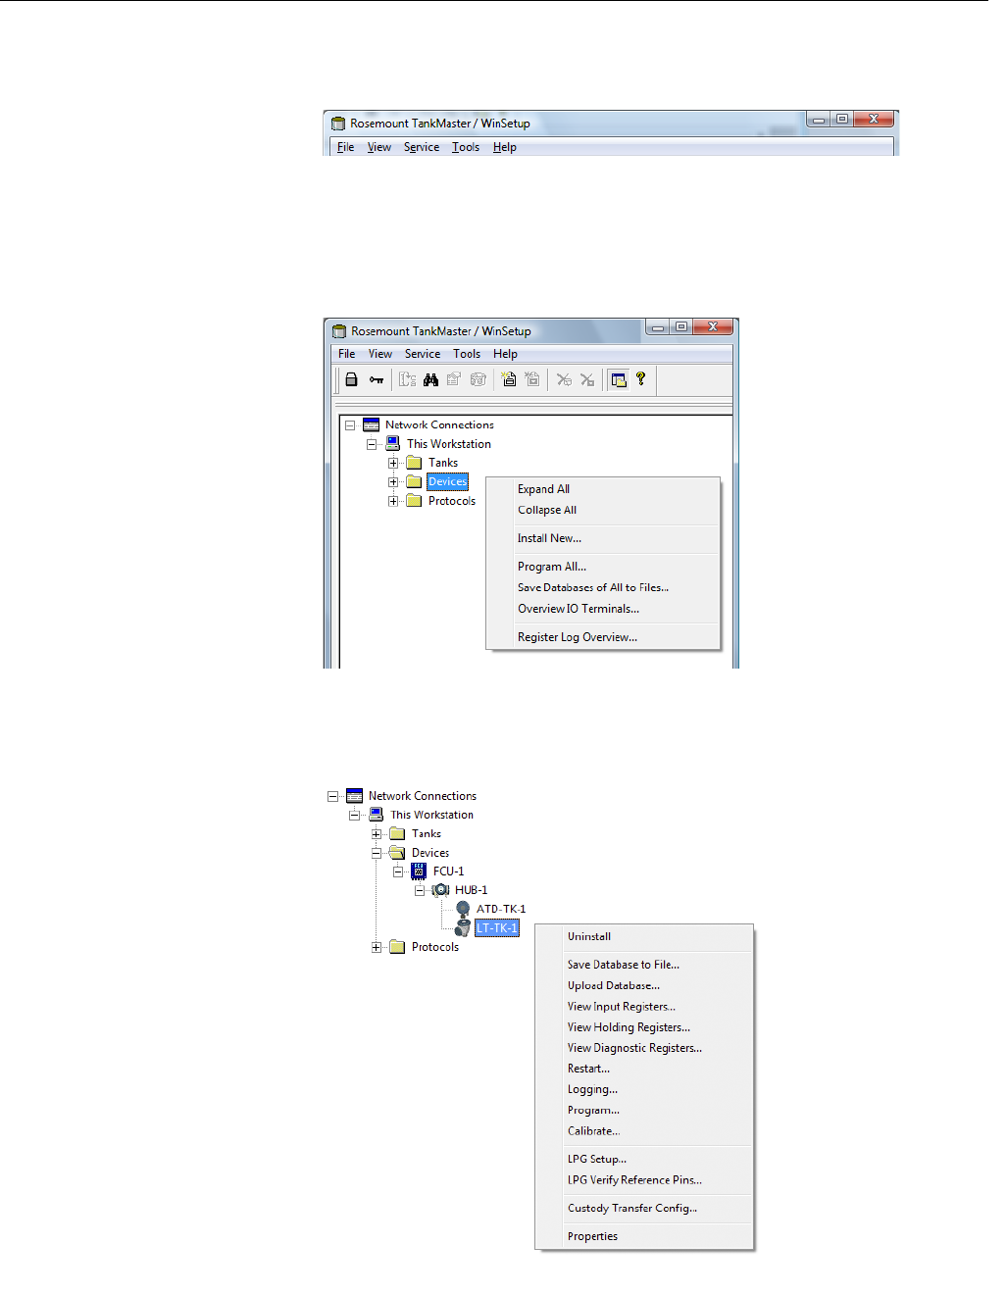Choose Save Databases of All to Files...

click(x=603, y=587)
